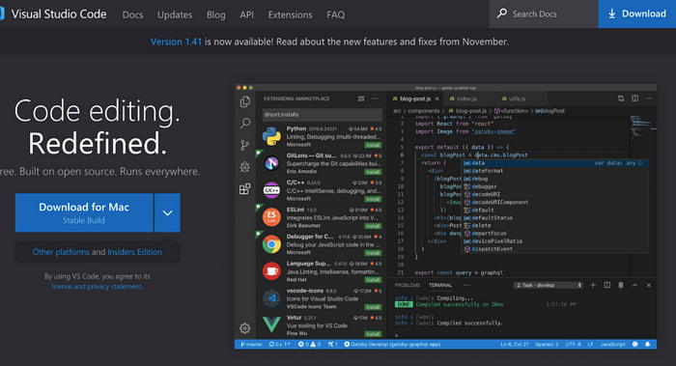Open Source Control icon in activity bar
676x366 pixels.
coord(245,145)
